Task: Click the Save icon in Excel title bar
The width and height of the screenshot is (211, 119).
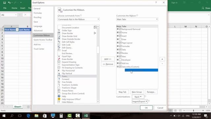Action: tap(4, 3)
